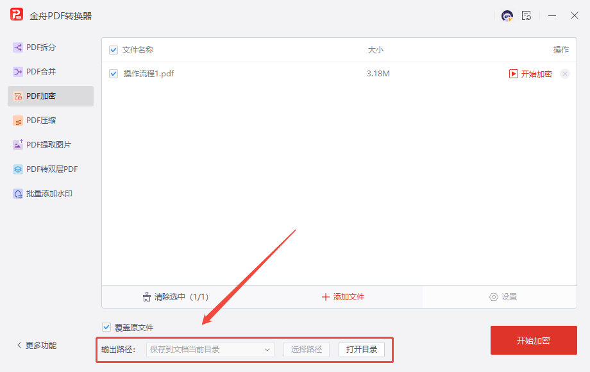Click the 操作 column header
Viewport: 590px width, 372px height.
[560, 50]
